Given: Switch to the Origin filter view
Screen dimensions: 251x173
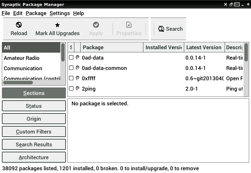Looking at the screenshot, I should pos(34,119).
